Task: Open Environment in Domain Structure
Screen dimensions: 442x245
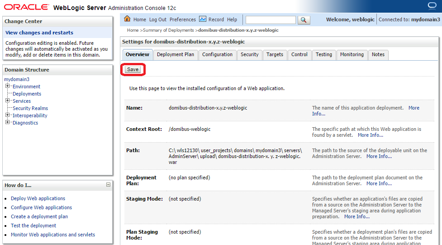Action: pyautogui.click(x=27, y=86)
